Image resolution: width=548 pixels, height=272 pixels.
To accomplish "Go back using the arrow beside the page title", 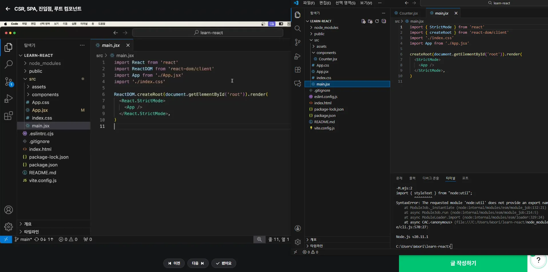I will pyautogui.click(x=8, y=9).
